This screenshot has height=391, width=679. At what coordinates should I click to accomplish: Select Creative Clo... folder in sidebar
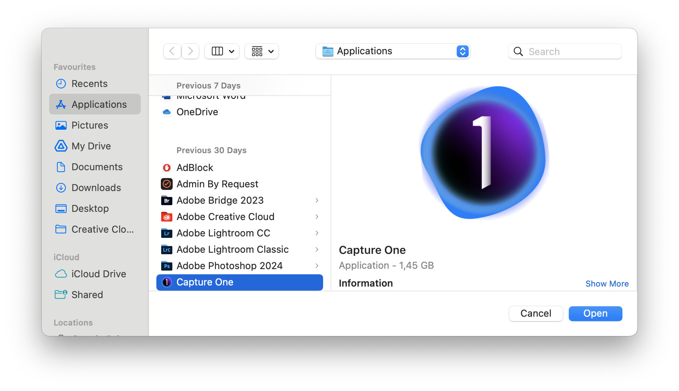click(95, 229)
